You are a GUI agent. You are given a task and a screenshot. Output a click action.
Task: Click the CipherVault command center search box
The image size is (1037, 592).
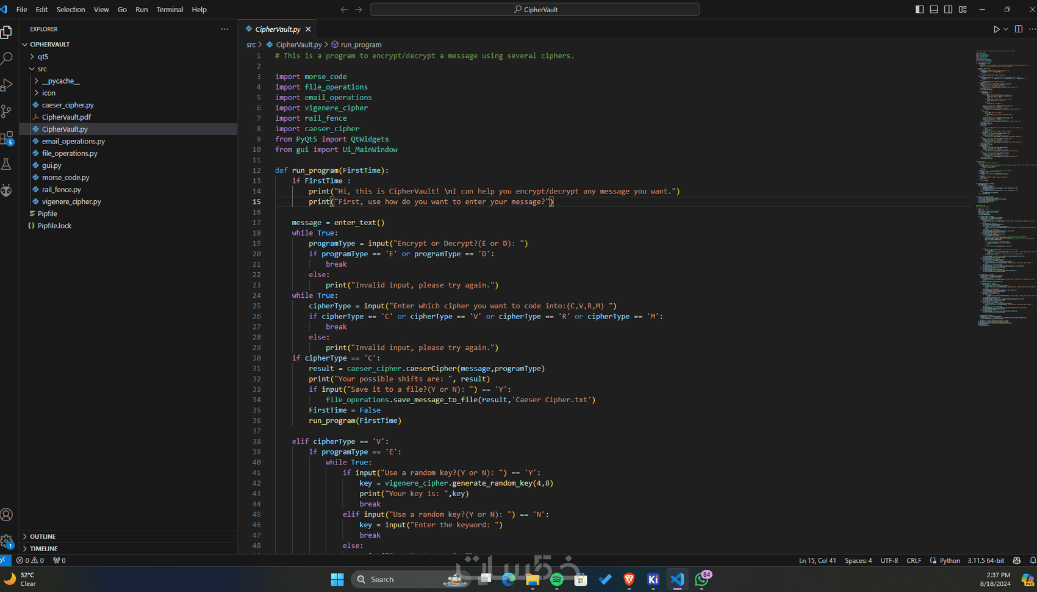(x=535, y=9)
